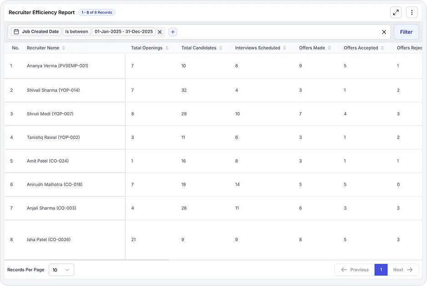The image size is (427, 286).
Task: Click Isha Patel's Offers Made value 8
Action: [x=300, y=240]
